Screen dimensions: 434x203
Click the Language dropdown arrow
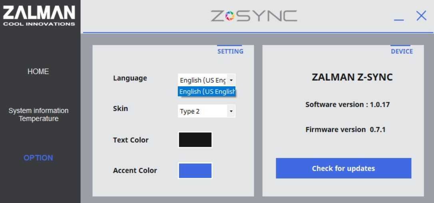click(x=231, y=80)
